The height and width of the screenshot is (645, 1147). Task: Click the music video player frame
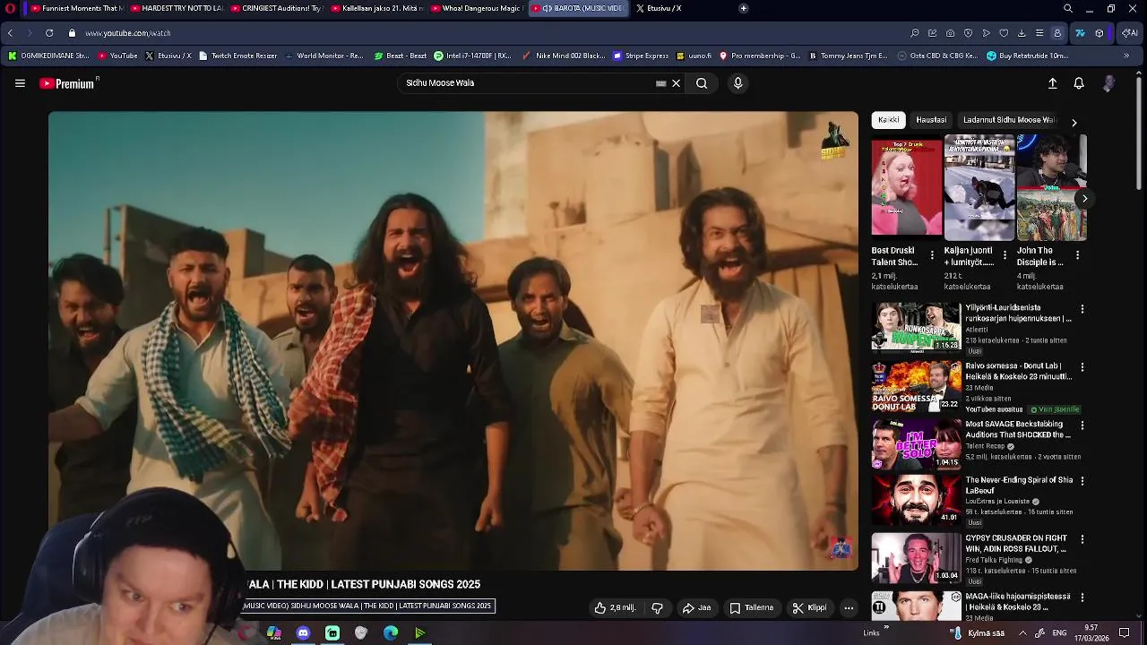click(453, 340)
